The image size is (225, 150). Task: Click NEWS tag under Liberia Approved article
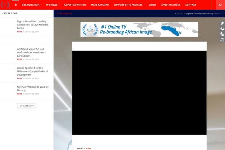[x=19, y=78]
